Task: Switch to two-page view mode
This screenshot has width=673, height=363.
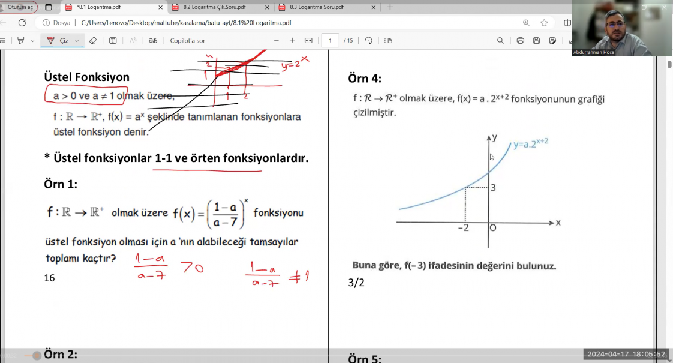Action: tap(387, 40)
